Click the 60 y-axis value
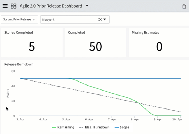This screenshot has height=134, width=189. 13,71
